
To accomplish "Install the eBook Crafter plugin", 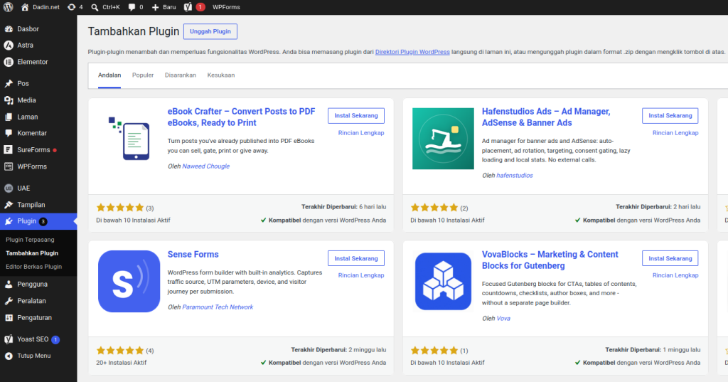I will pos(356,116).
